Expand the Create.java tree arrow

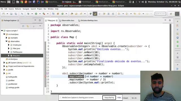tap(9, 45)
